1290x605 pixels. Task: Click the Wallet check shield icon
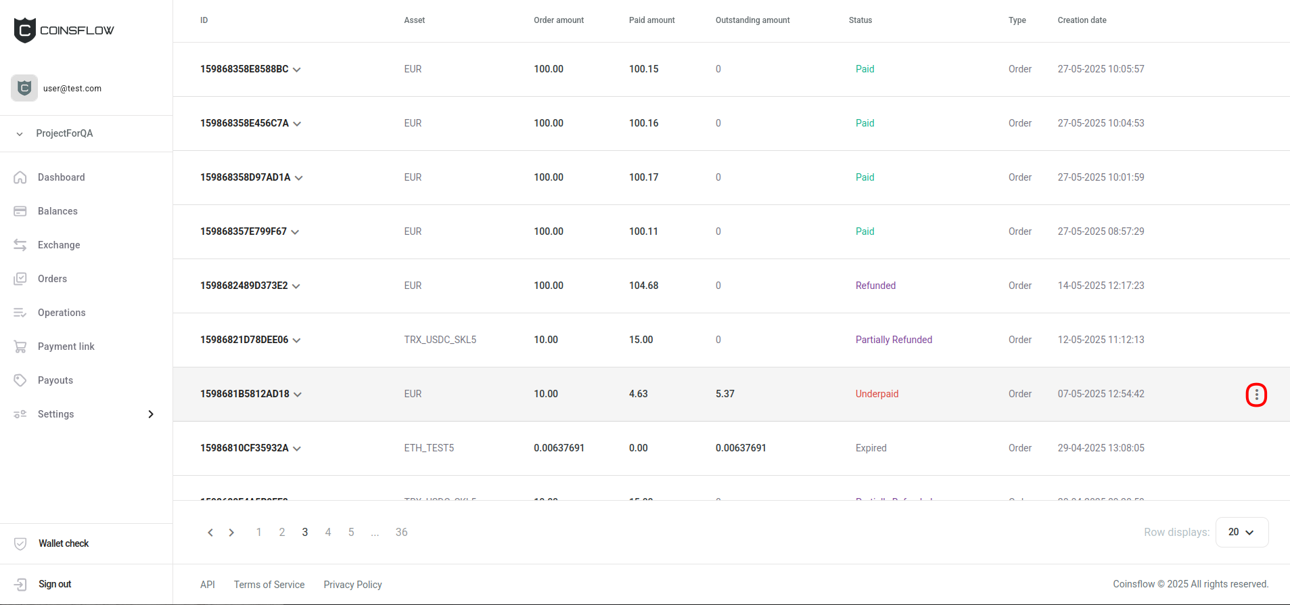pyautogui.click(x=20, y=543)
